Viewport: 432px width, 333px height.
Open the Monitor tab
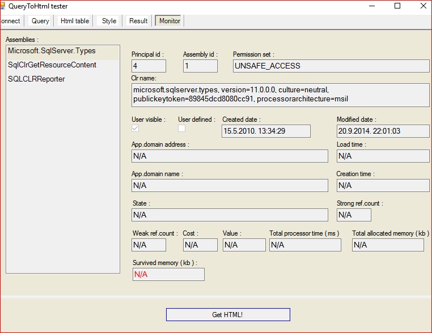pos(170,21)
